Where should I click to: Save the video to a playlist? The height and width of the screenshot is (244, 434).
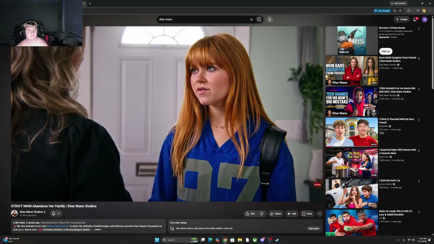pyautogui.click(x=307, y=214)
